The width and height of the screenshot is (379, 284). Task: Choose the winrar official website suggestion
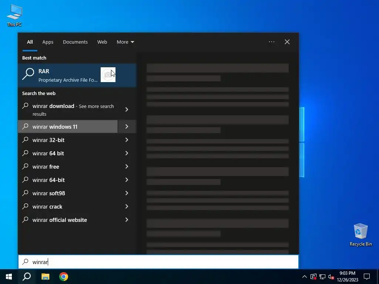[x=68, y=220]
